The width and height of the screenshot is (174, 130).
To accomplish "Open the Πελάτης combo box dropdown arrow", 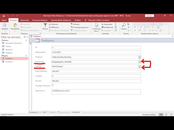I will pyautogui.click(x=140, y=57).
